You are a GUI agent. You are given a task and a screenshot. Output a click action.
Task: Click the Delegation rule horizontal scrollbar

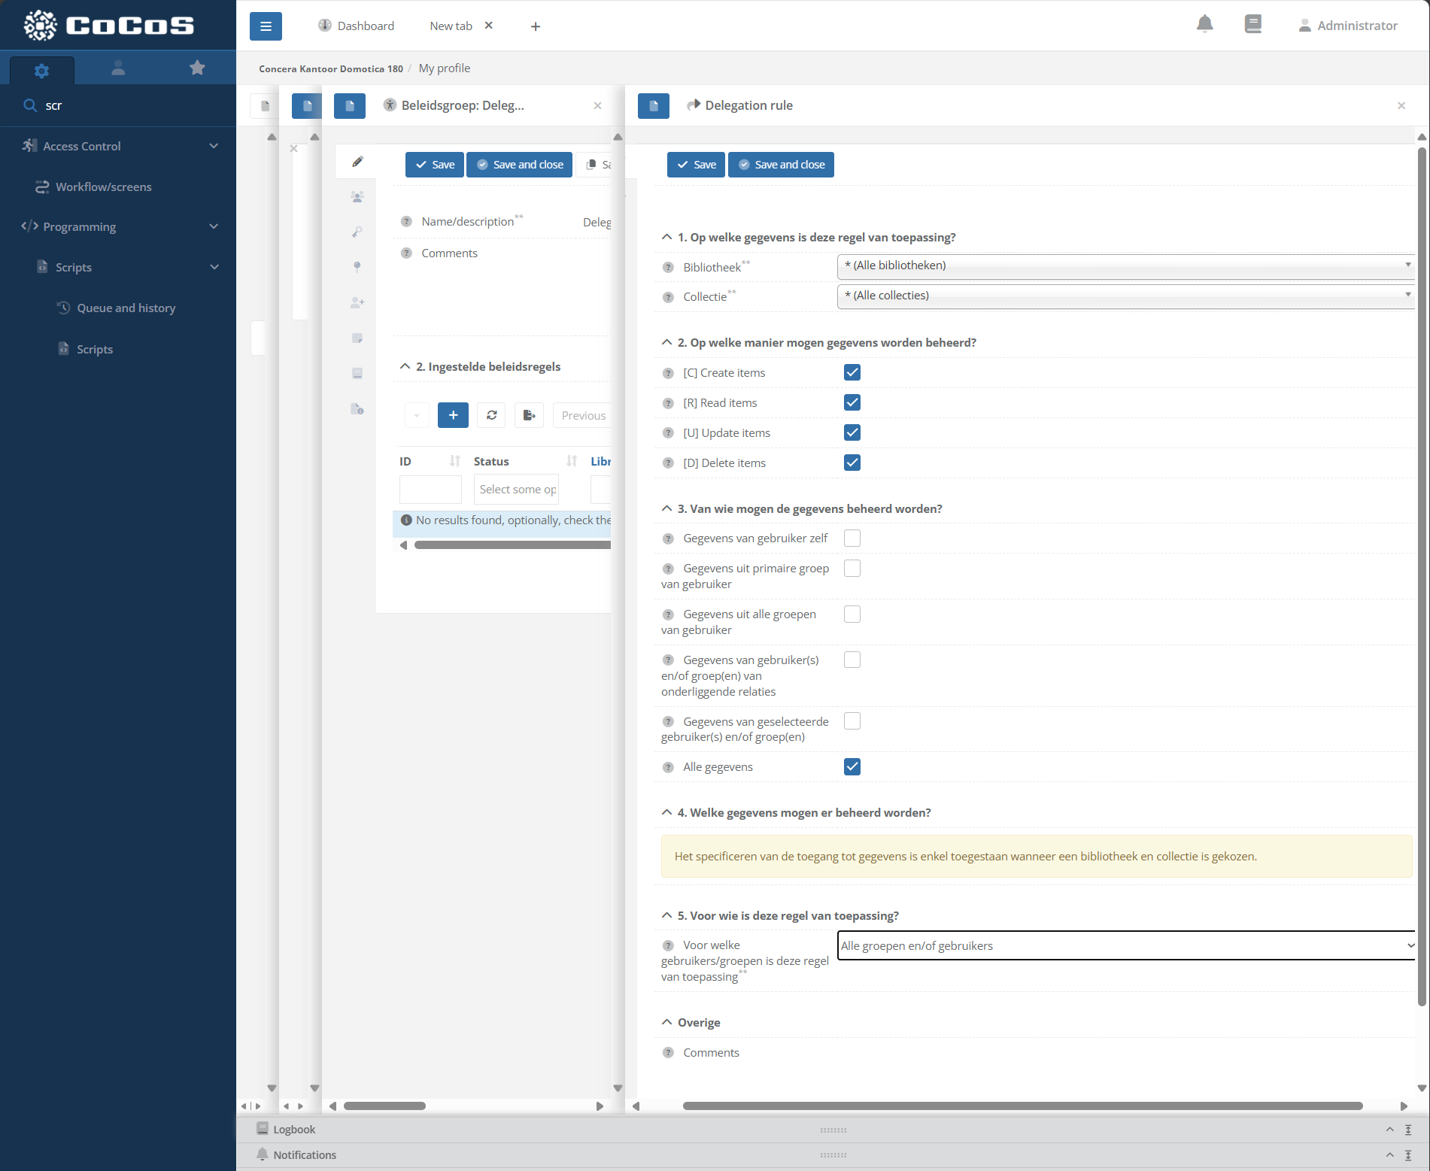pos(1022,1106)
